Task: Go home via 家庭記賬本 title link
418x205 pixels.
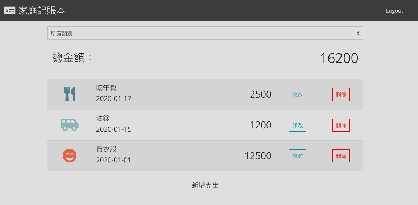Action: 42,10
